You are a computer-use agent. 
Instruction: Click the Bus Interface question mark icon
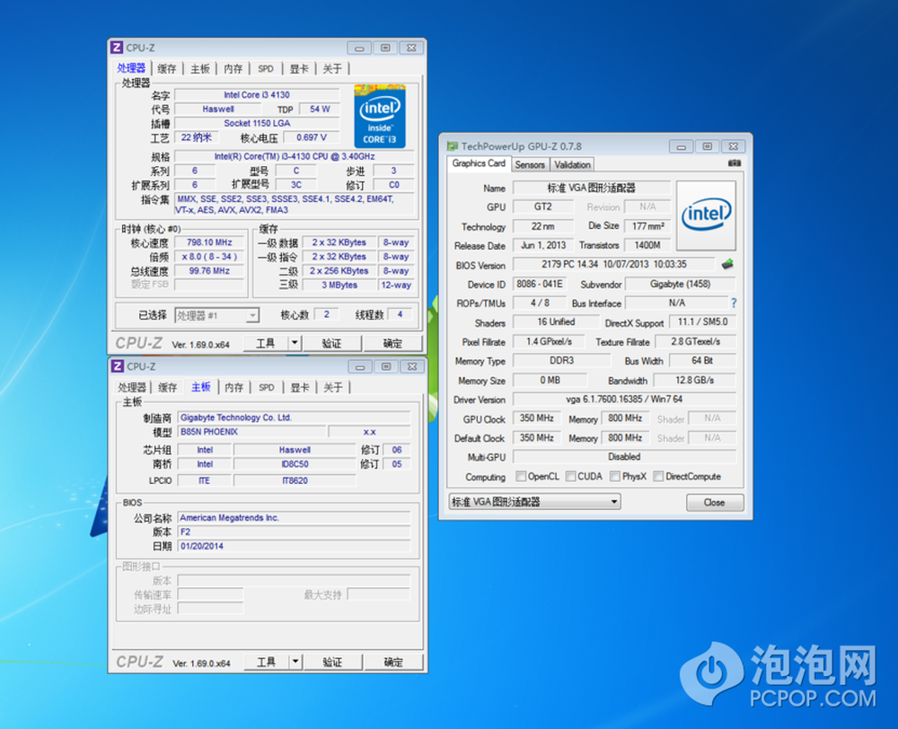coord(734,303)
